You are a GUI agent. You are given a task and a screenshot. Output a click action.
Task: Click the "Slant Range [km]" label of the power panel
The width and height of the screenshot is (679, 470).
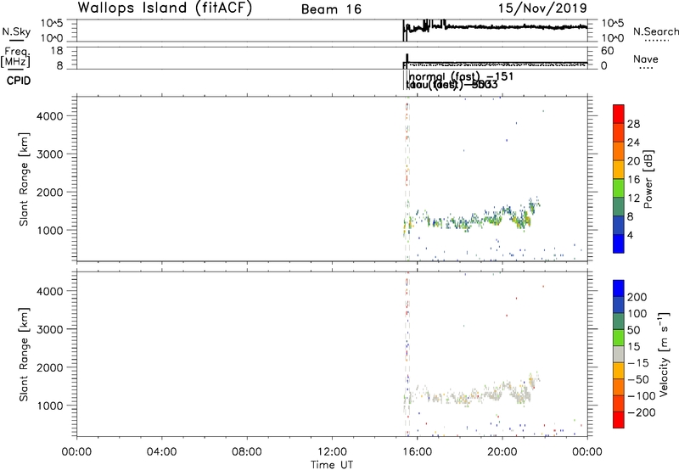(24, 179)
